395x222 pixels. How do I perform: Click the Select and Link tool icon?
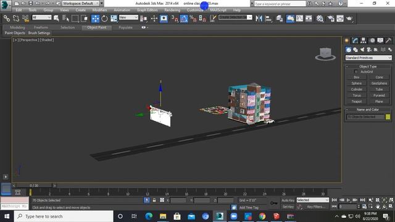point(7,18)
